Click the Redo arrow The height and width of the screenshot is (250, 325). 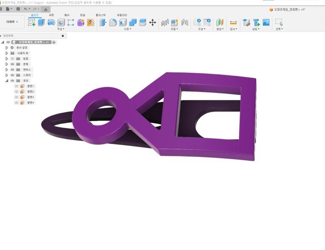[x=35, y=9]
